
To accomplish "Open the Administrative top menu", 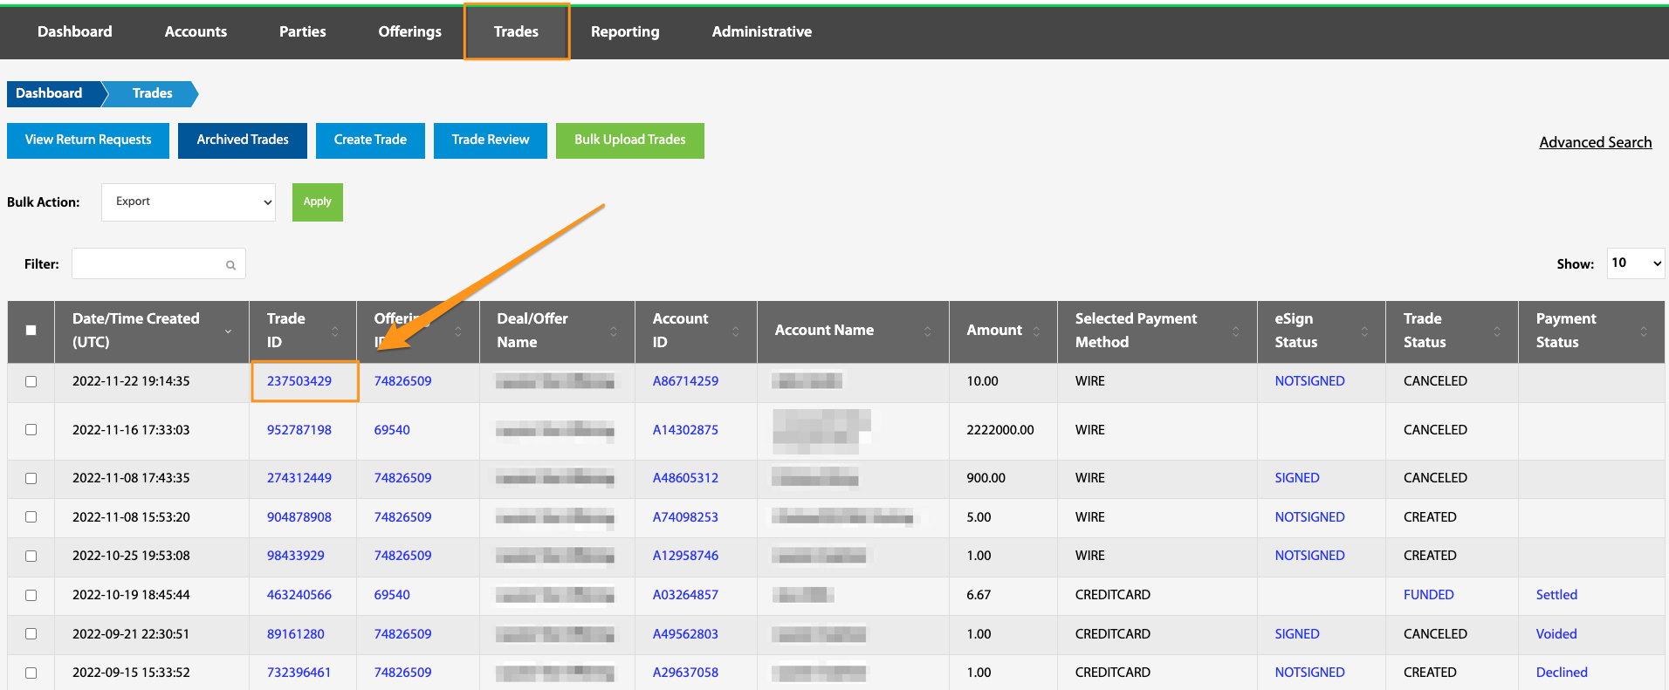I will [x=762, y=32].
